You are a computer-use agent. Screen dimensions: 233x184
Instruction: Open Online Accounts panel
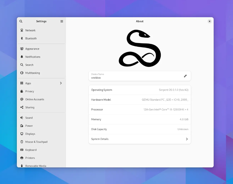(x=41, y=99)
